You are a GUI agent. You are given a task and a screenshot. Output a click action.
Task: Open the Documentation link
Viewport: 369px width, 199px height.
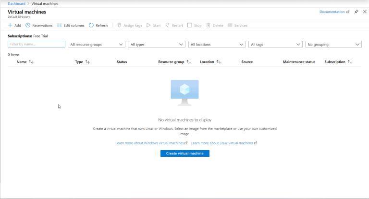click(x=334, y=12)
